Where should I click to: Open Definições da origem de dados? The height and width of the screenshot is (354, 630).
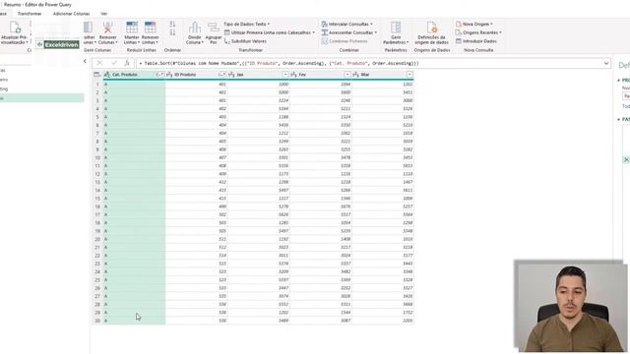click(x=432, y=32)
